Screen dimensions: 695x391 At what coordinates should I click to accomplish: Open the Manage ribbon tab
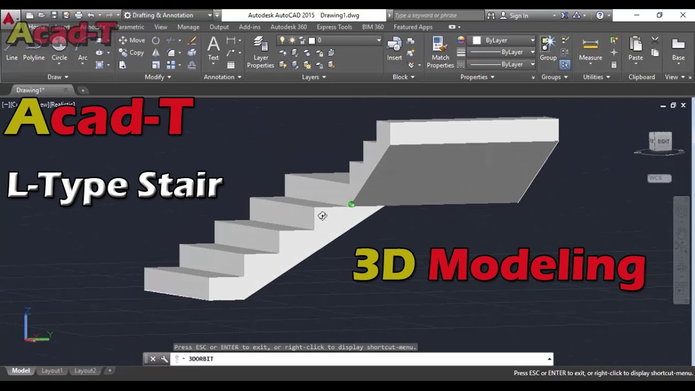(188, 27)
